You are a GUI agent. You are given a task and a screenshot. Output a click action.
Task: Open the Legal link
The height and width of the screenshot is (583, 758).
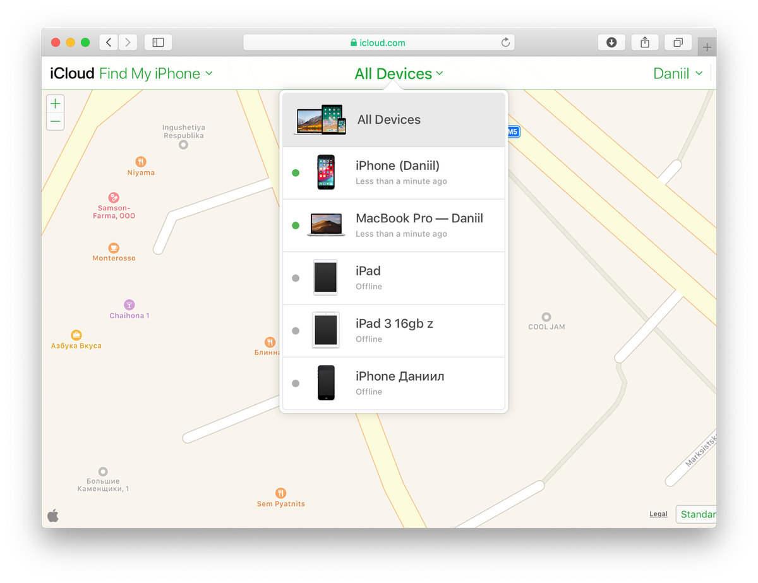[x=658, y=514]
